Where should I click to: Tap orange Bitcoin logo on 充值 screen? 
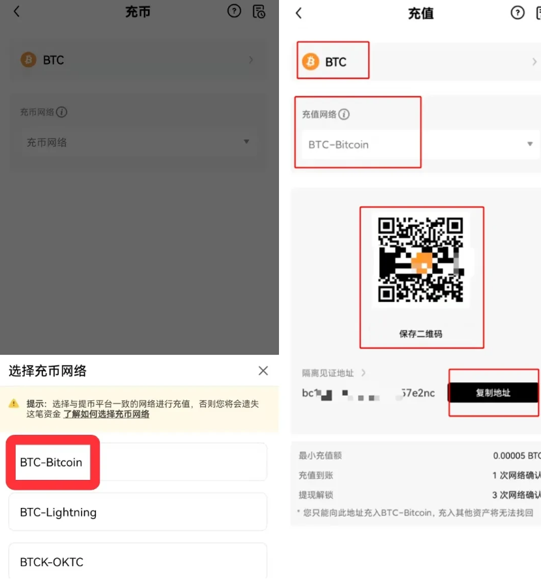click(x=311, y=61)
